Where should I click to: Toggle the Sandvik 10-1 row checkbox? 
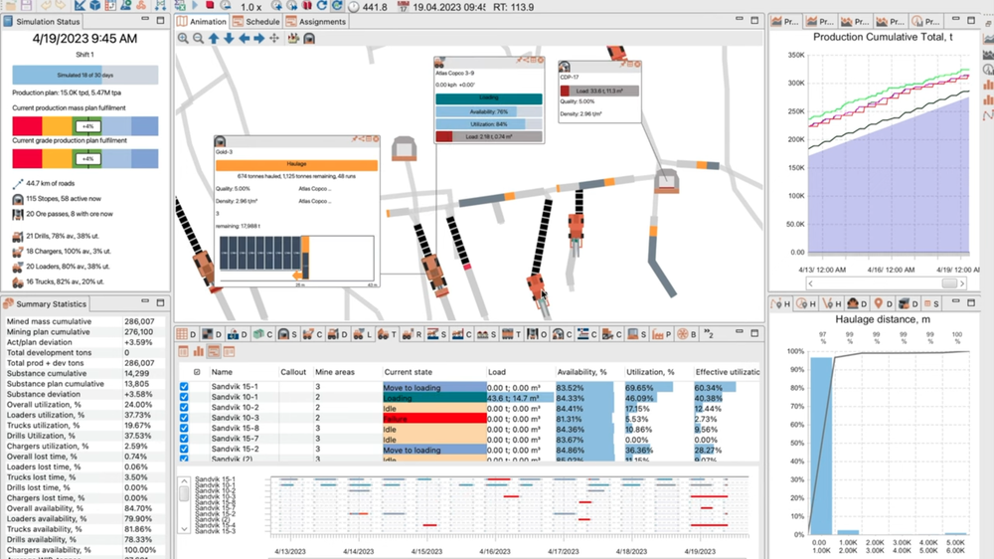[184, 397]
